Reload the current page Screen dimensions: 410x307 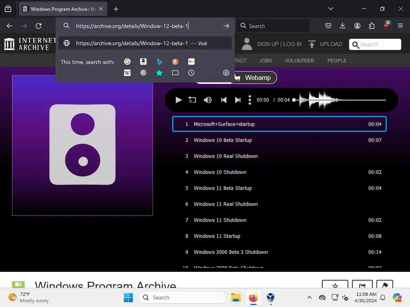(x=38, y=26)
